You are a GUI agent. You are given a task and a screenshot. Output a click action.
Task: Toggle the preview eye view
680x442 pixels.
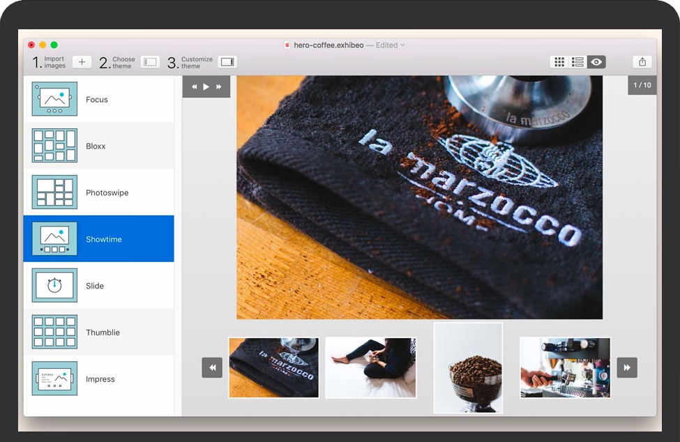(596, 62)
